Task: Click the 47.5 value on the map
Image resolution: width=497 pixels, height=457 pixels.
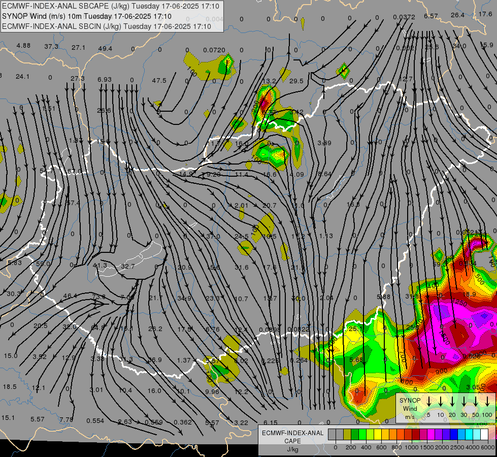Action: [x=159, y=81]
